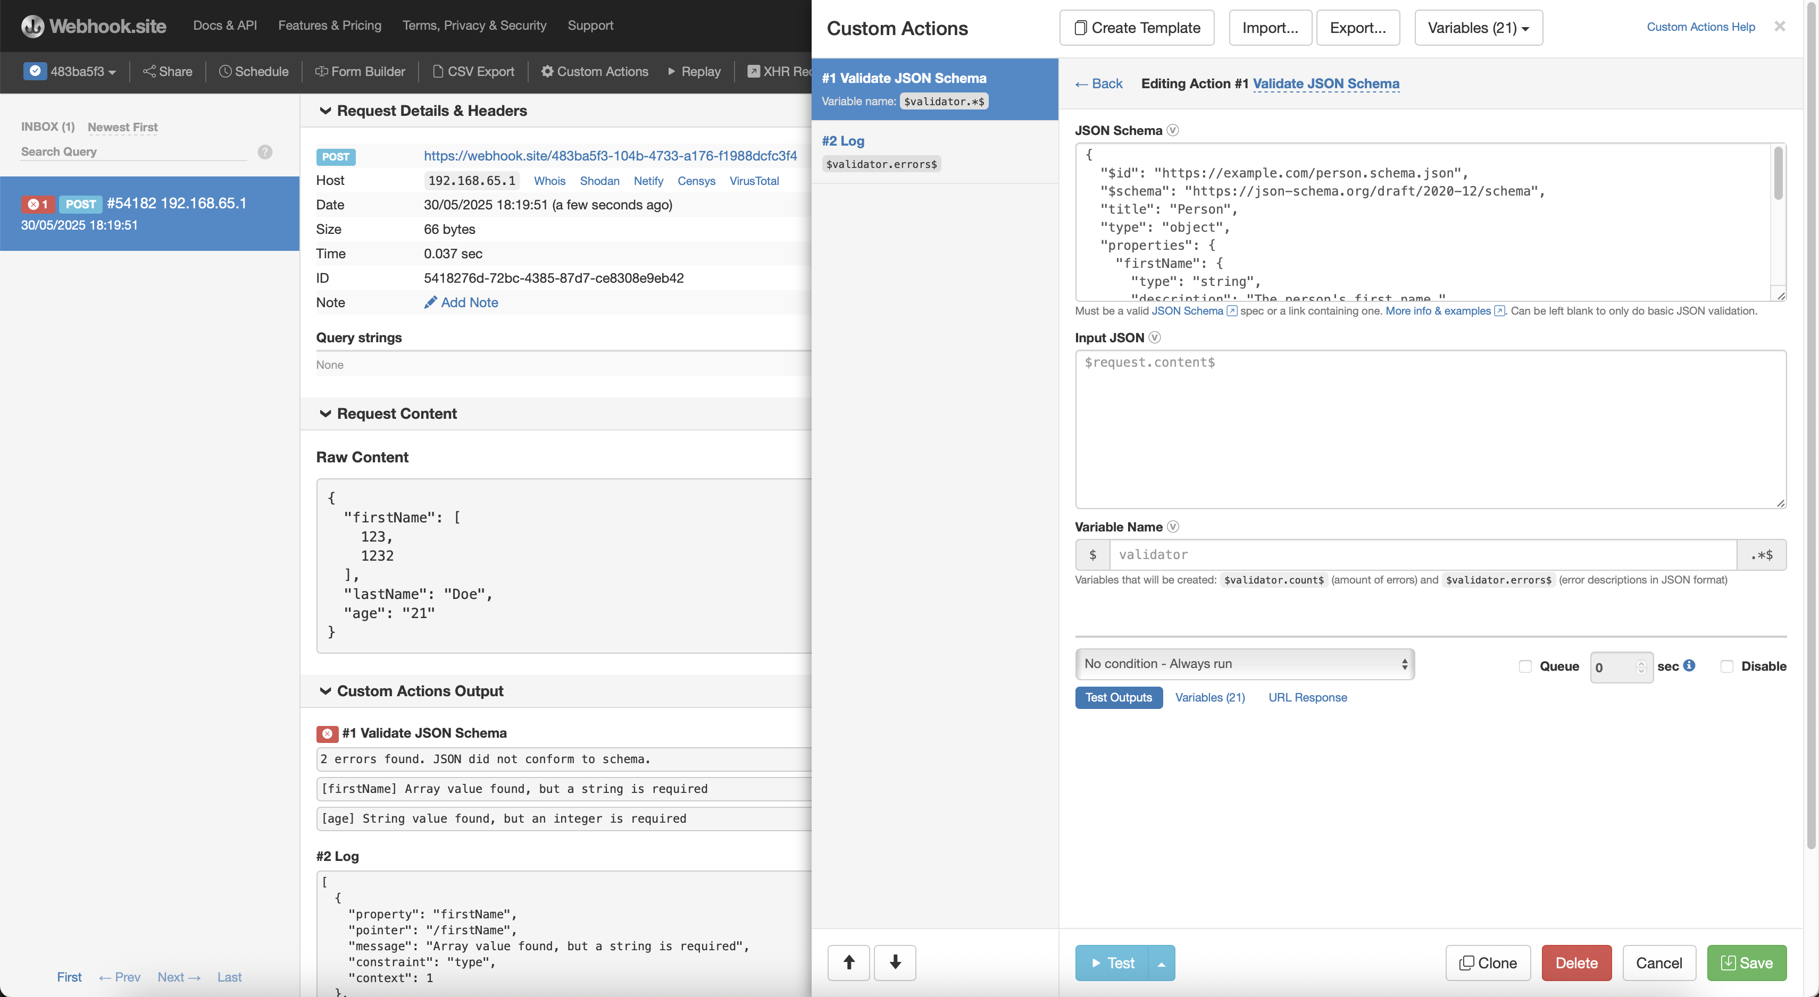Click the Validate JSON Schema title link
Screen dimensions: 1819x997
click(x=1325, y=83)
